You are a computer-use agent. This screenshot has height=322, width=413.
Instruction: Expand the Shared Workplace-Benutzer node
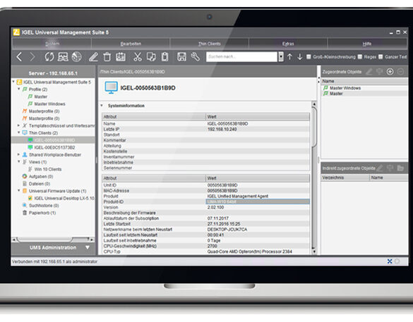(18, 154)
